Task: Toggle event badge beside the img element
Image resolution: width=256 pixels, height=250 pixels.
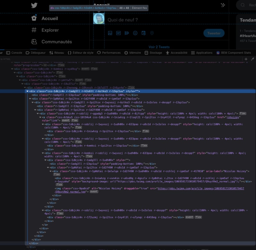Action: click(x=94, y=192)
